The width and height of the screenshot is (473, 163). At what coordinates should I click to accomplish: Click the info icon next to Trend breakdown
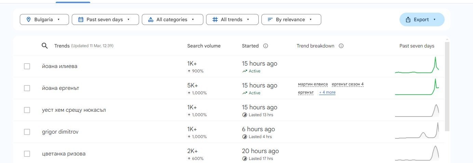click(x=341, y=46)
